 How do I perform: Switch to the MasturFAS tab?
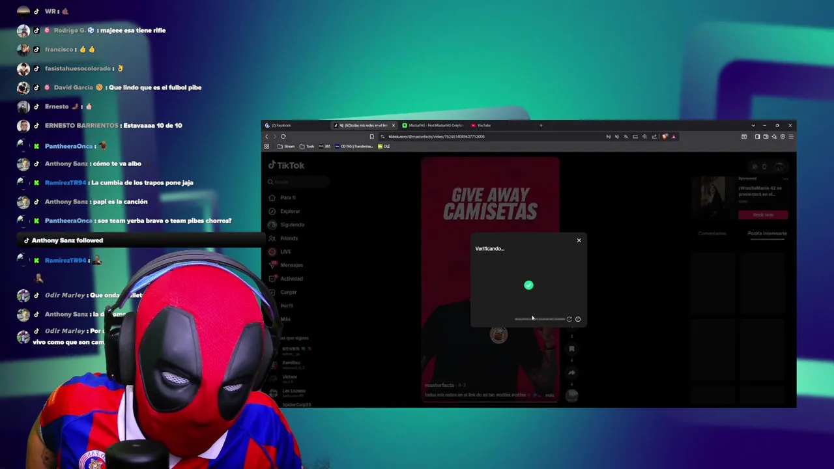433,125
